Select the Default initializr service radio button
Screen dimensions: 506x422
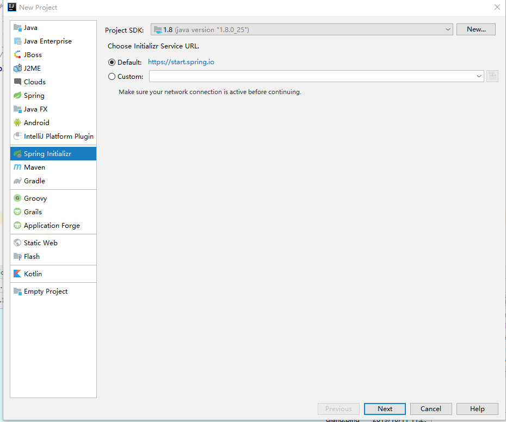click(x=112, y=62)
